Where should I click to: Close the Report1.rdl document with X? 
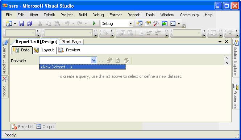click(x=227, y=42)
